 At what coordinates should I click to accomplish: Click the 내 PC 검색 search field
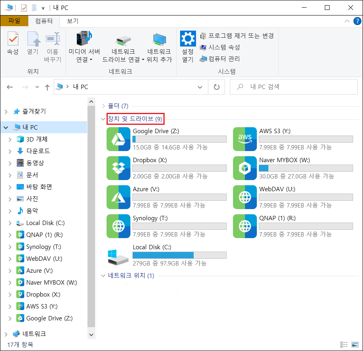coord(293,87)
